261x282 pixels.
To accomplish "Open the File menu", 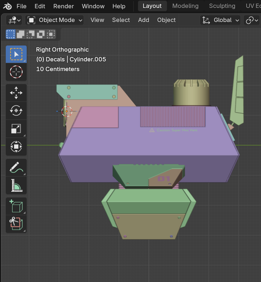I will (21, 6).
